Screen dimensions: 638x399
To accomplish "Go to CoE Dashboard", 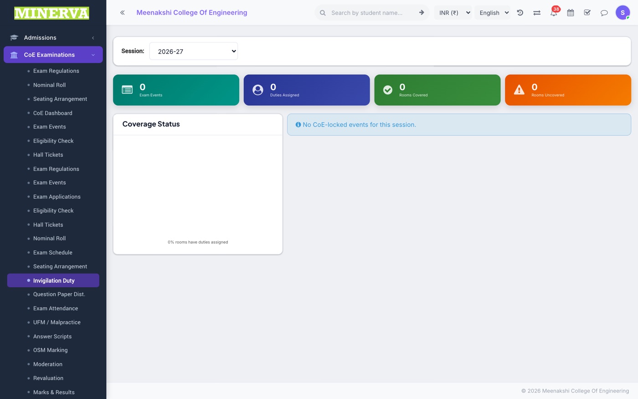I will 53,113.
